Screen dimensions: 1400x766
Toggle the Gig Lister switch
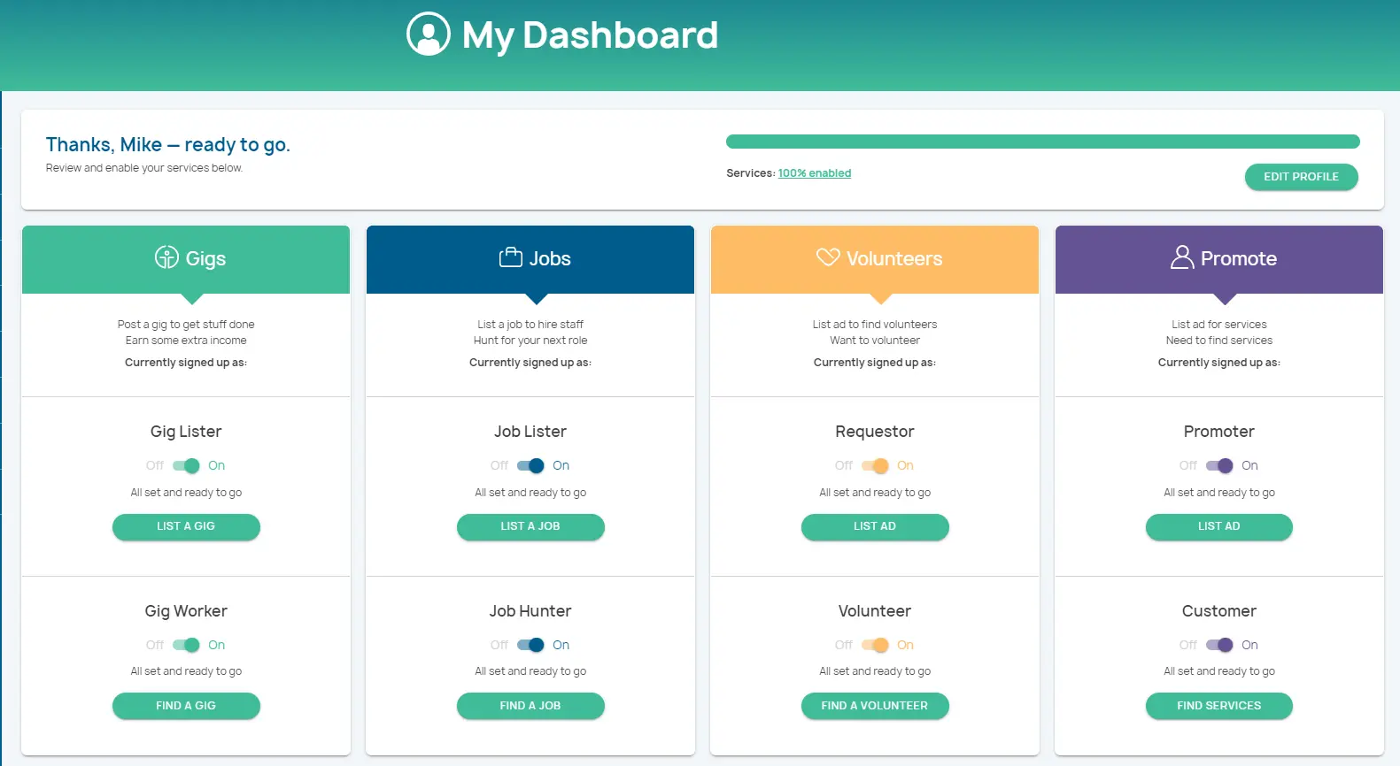pyautogui.click(x=186, y=466)
